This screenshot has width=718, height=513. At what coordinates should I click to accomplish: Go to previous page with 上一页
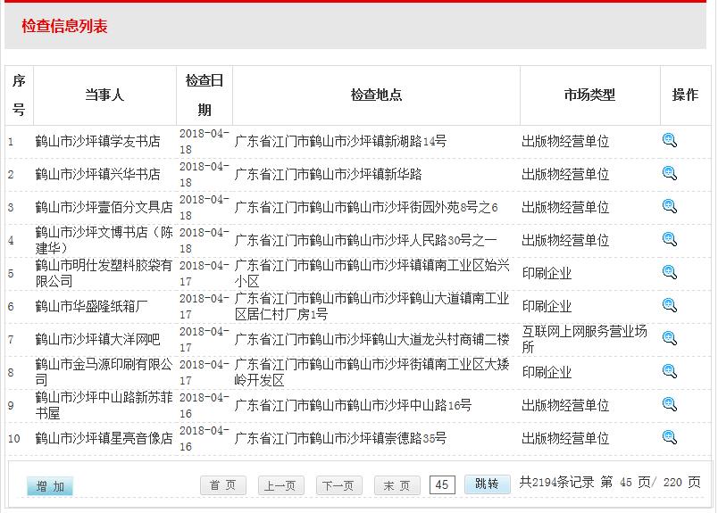[280, 485]
